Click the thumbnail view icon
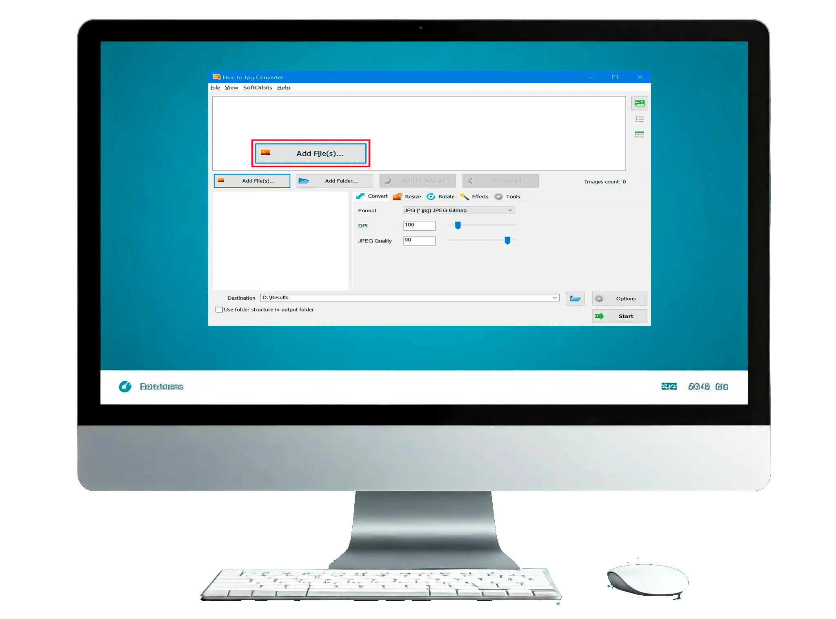The height and width of the screenshot is (619, 836). [639, 103]
